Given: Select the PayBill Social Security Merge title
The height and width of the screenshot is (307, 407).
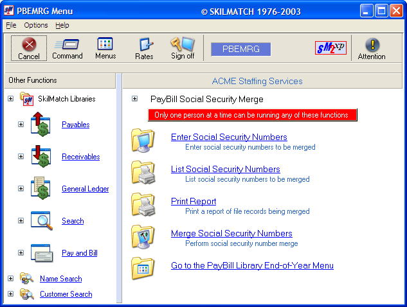Looking at the screenshot, I should 207,99.
